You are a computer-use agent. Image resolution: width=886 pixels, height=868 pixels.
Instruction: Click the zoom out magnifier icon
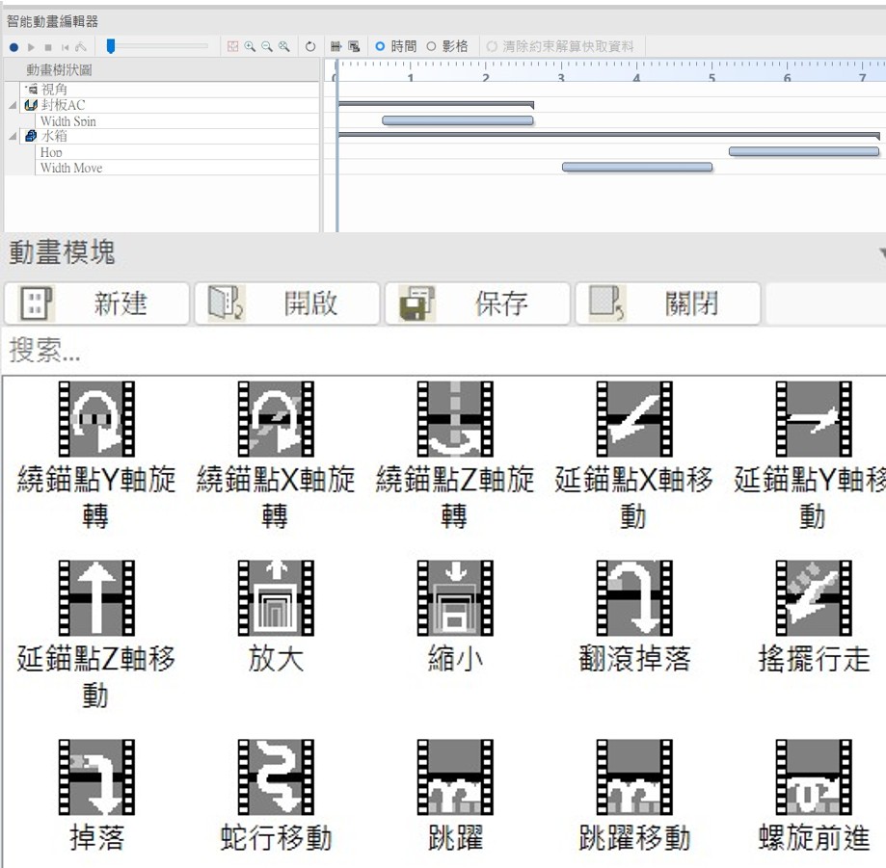[x=267, y=46]
